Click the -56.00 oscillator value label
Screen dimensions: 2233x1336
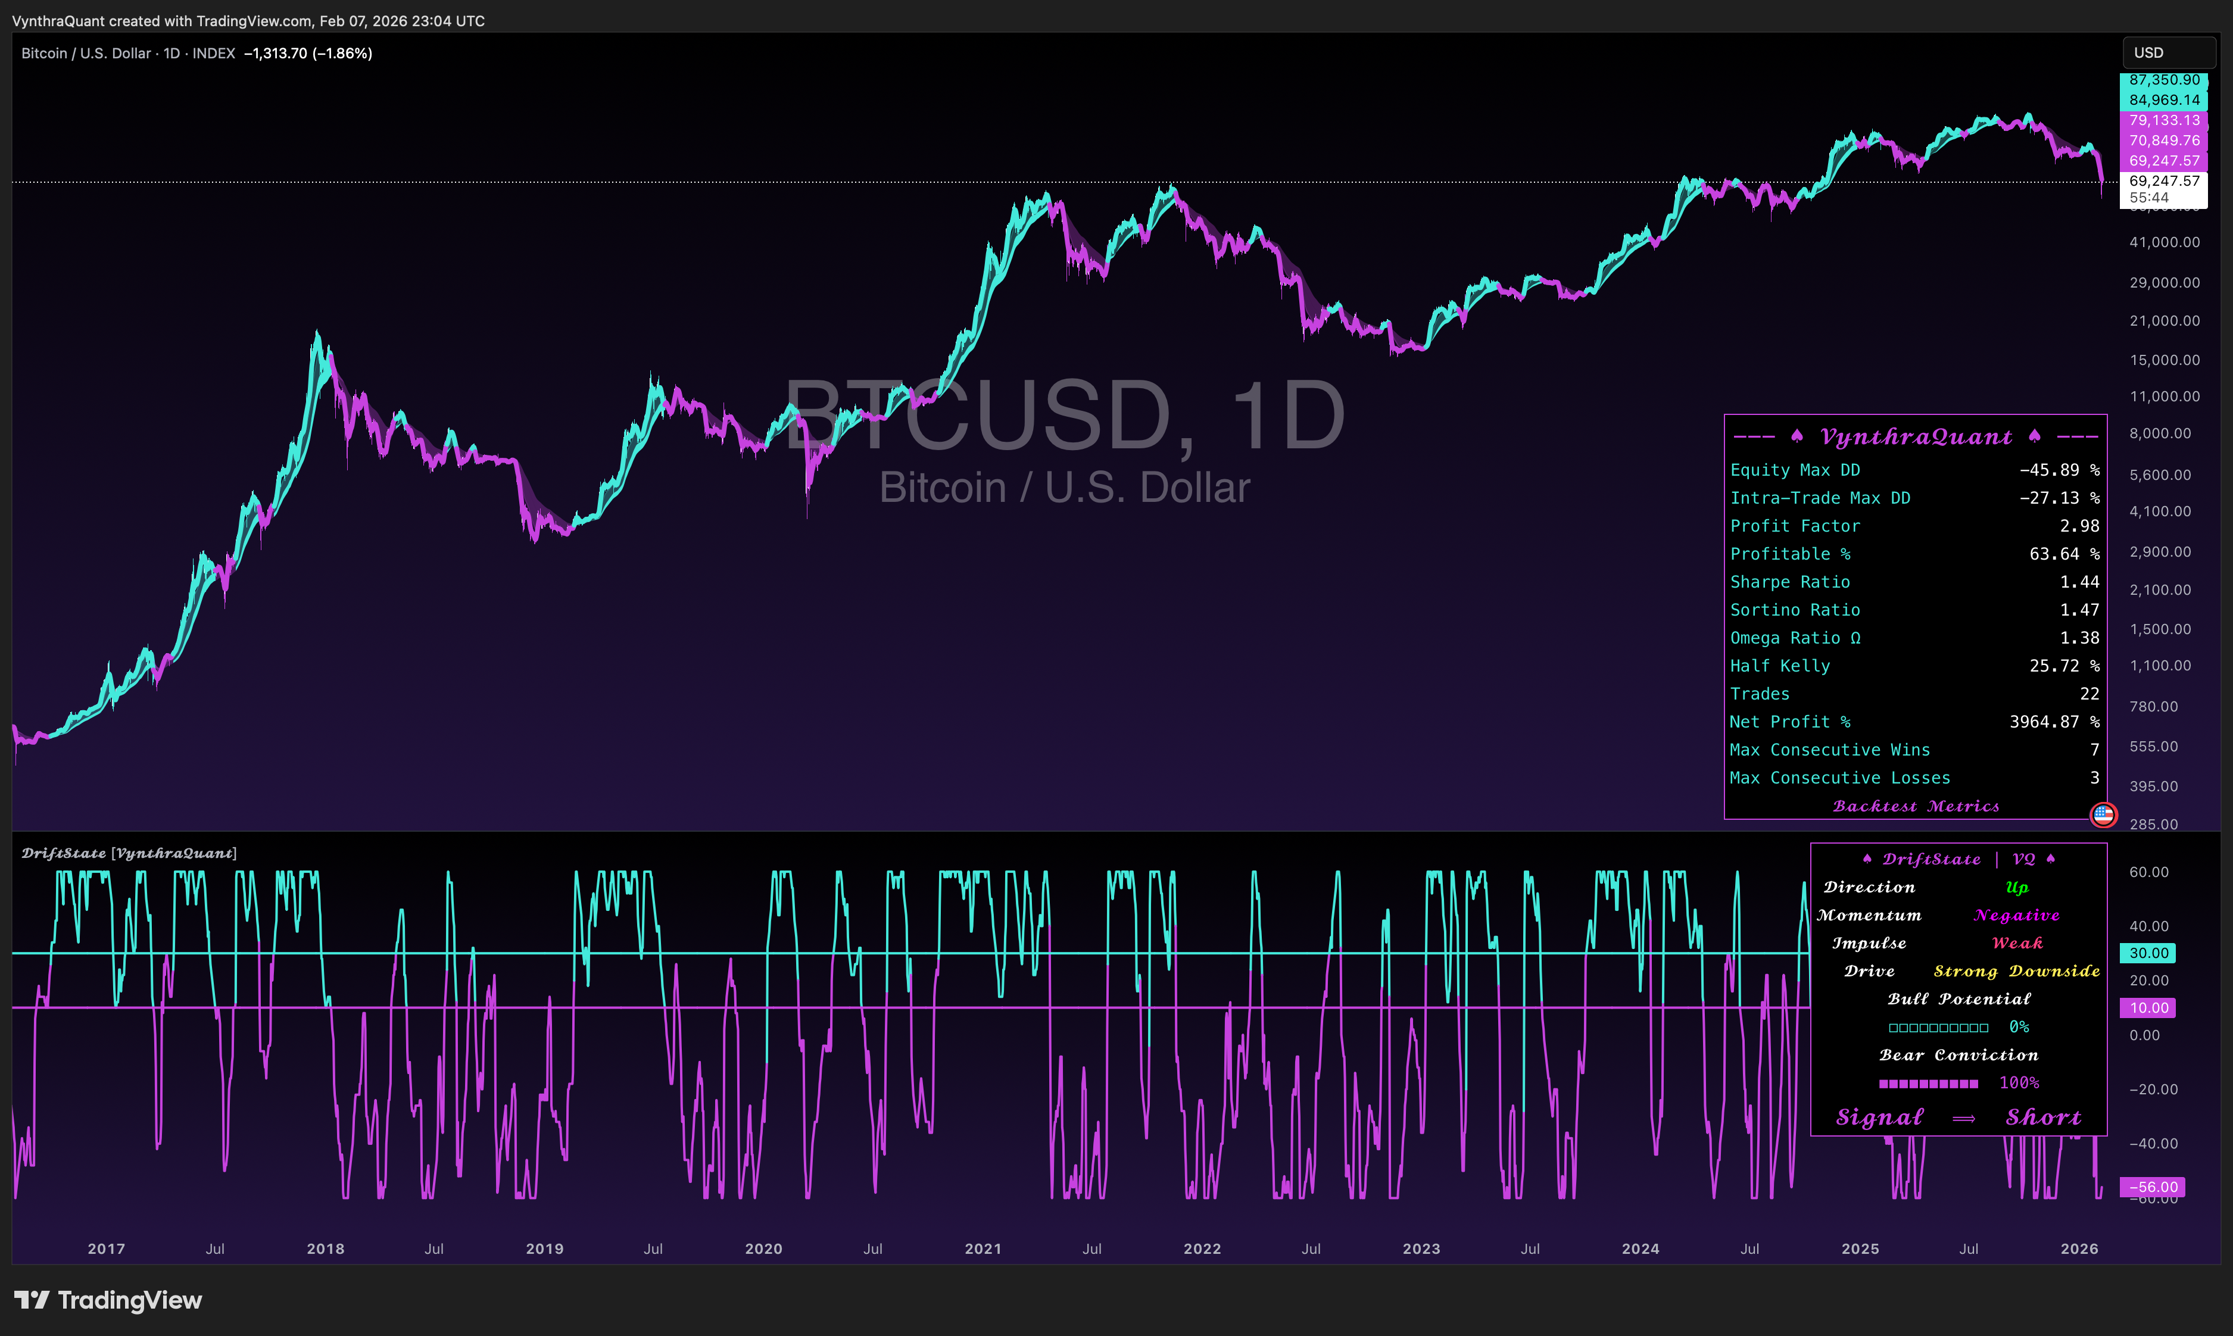pyautogui.click(x=2152, y=1187)
